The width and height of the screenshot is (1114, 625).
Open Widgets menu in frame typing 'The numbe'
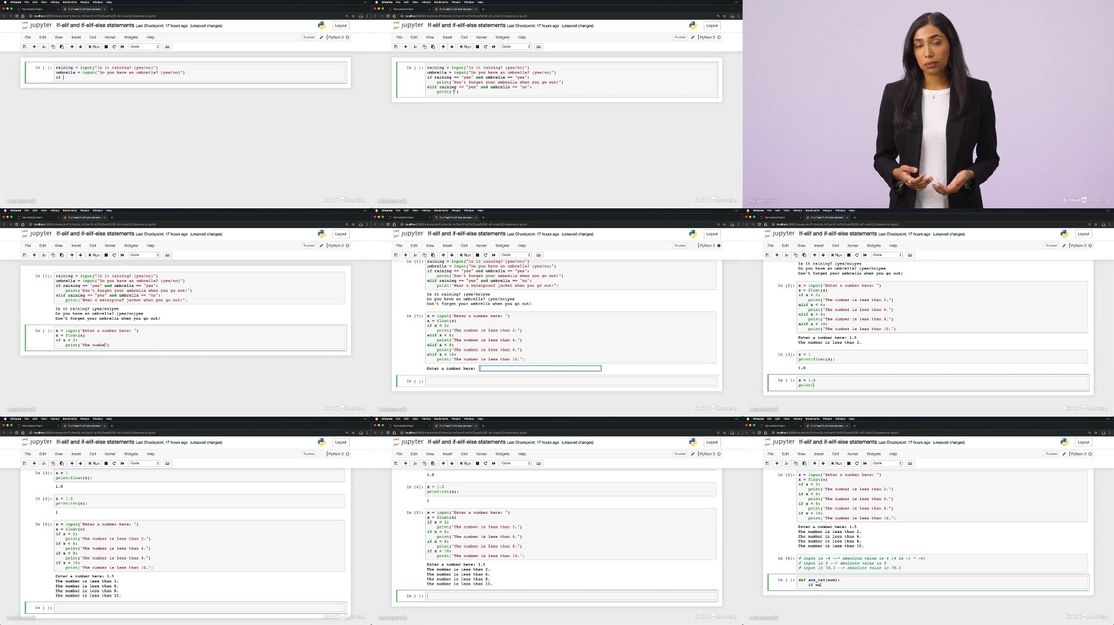(131, 245)
